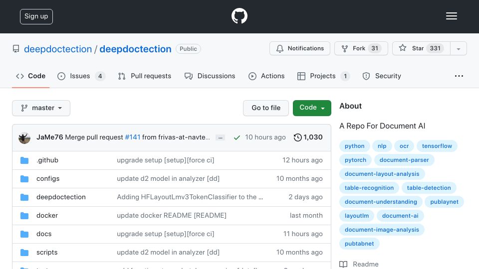Select the nlp topic tag

382,146
